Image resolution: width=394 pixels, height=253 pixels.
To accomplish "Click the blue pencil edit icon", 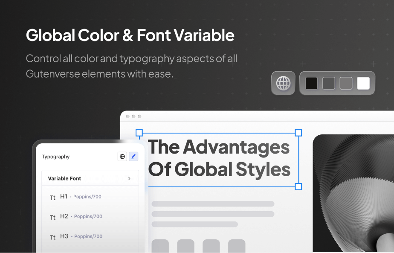I will click(x=133, y=157).
